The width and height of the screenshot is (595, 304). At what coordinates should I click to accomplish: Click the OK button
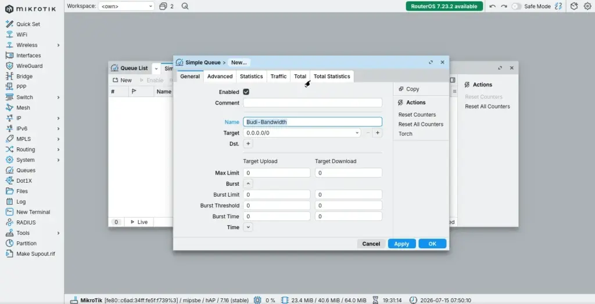click(x=432, y=244)
